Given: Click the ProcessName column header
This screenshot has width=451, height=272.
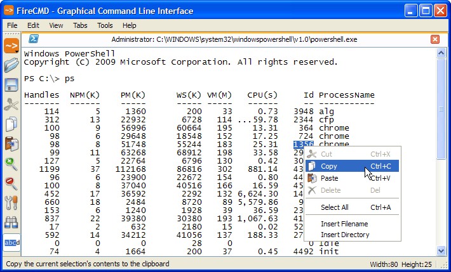Looking at the screenshot, I should coord(347,95).
